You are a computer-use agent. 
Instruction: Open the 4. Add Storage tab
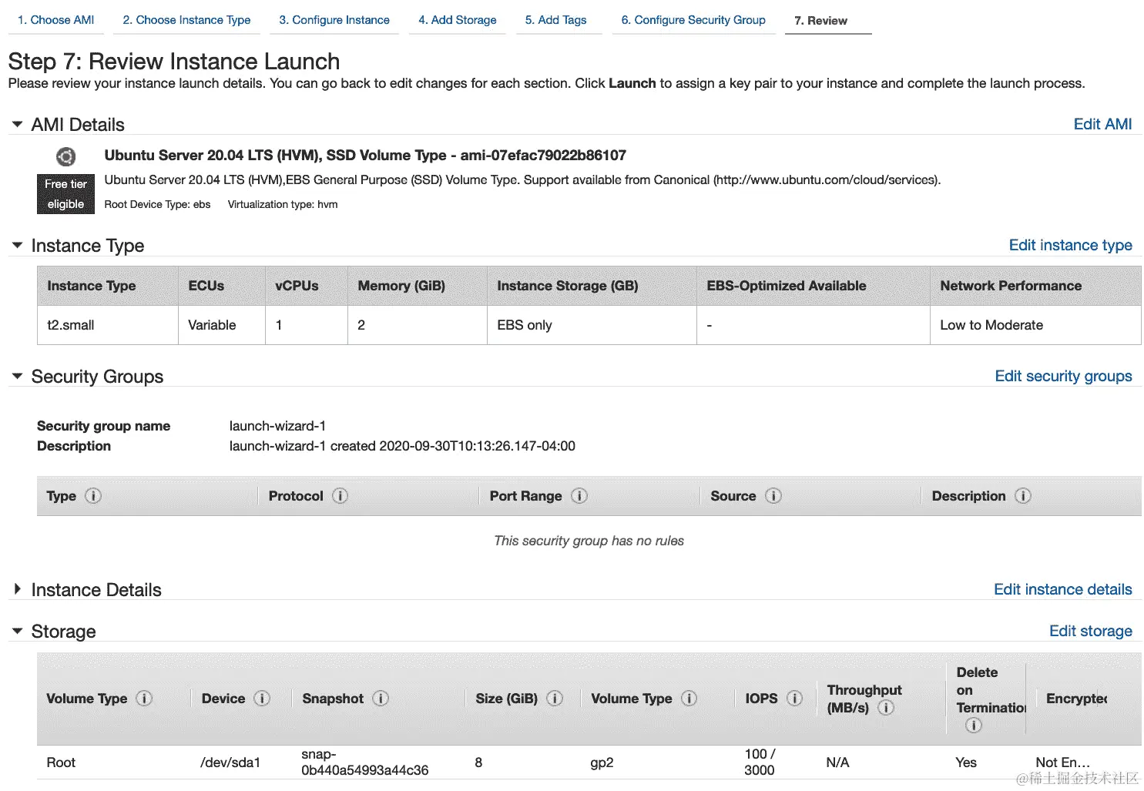point(458,20)
